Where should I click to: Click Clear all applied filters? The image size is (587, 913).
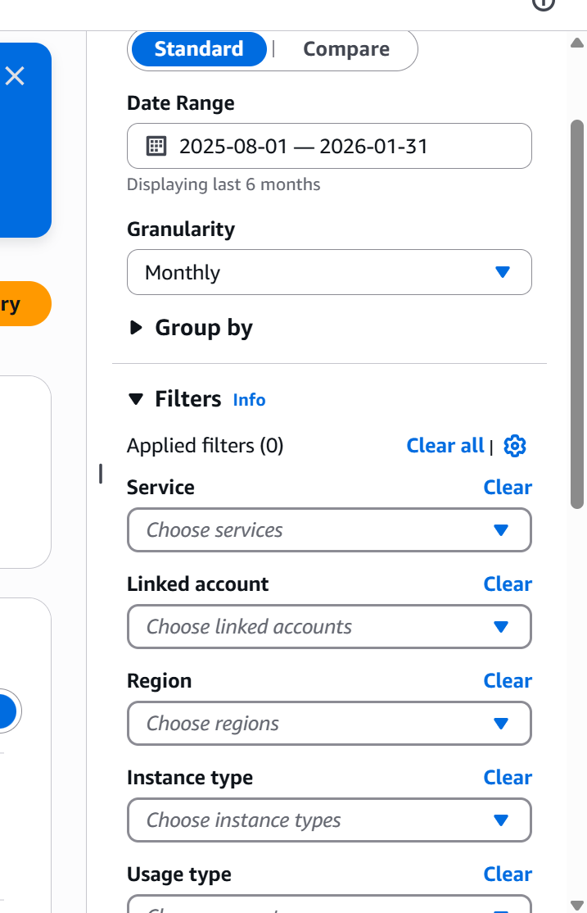(x=445, y=445)
